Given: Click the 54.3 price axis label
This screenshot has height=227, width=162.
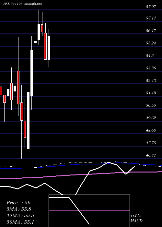Looking at the screenshot, I should [x=150, y=55].
